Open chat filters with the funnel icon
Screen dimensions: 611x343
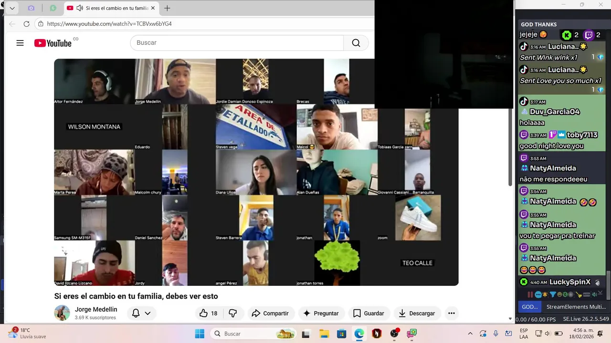pyautogui.click(x=553, y=294)
